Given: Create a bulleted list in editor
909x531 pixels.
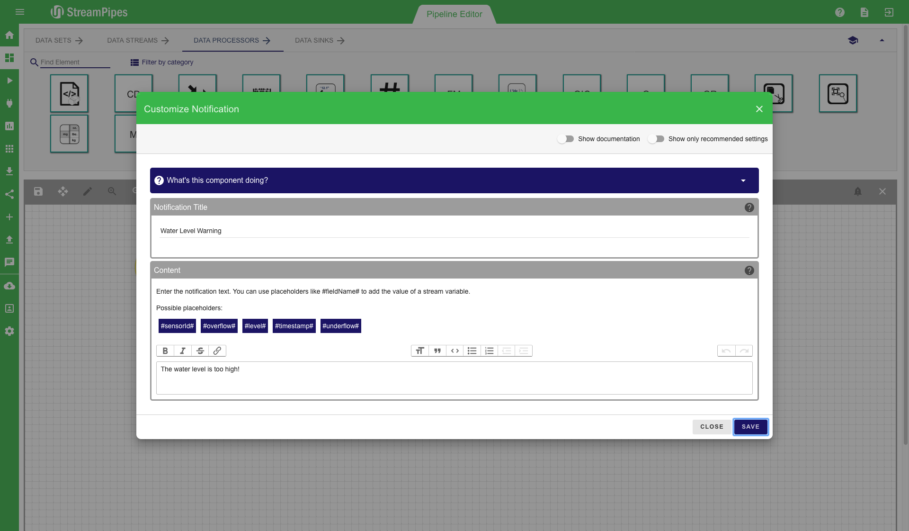Looking at the screenshot, I should 472,351.
